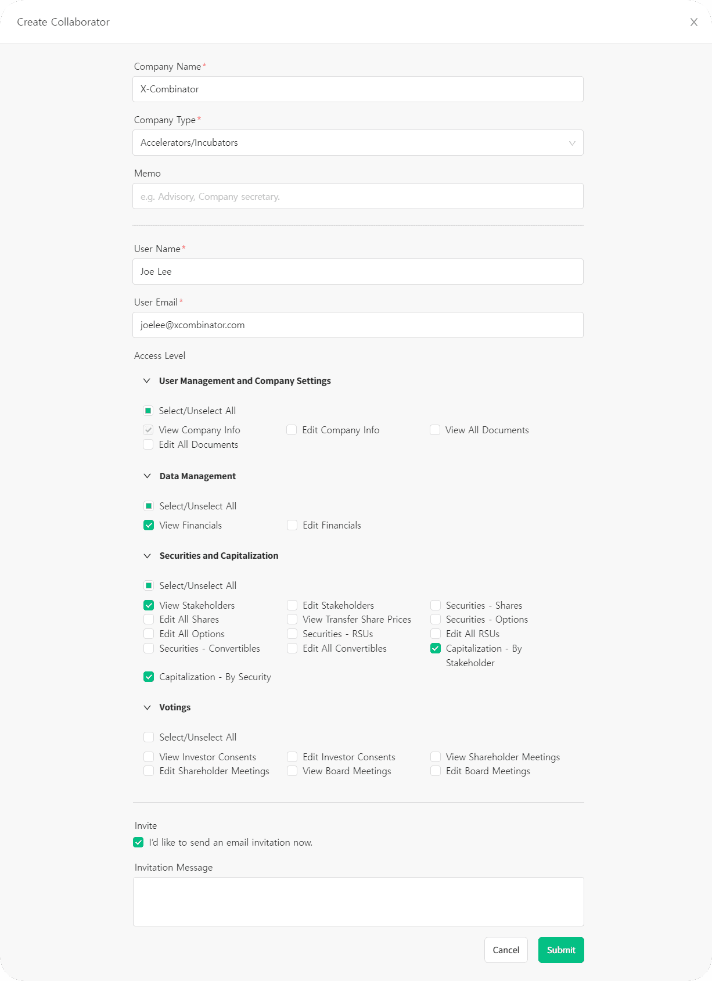
Task: Check Select/Unselect All under Votings
Action: click(x=149, y=737)
